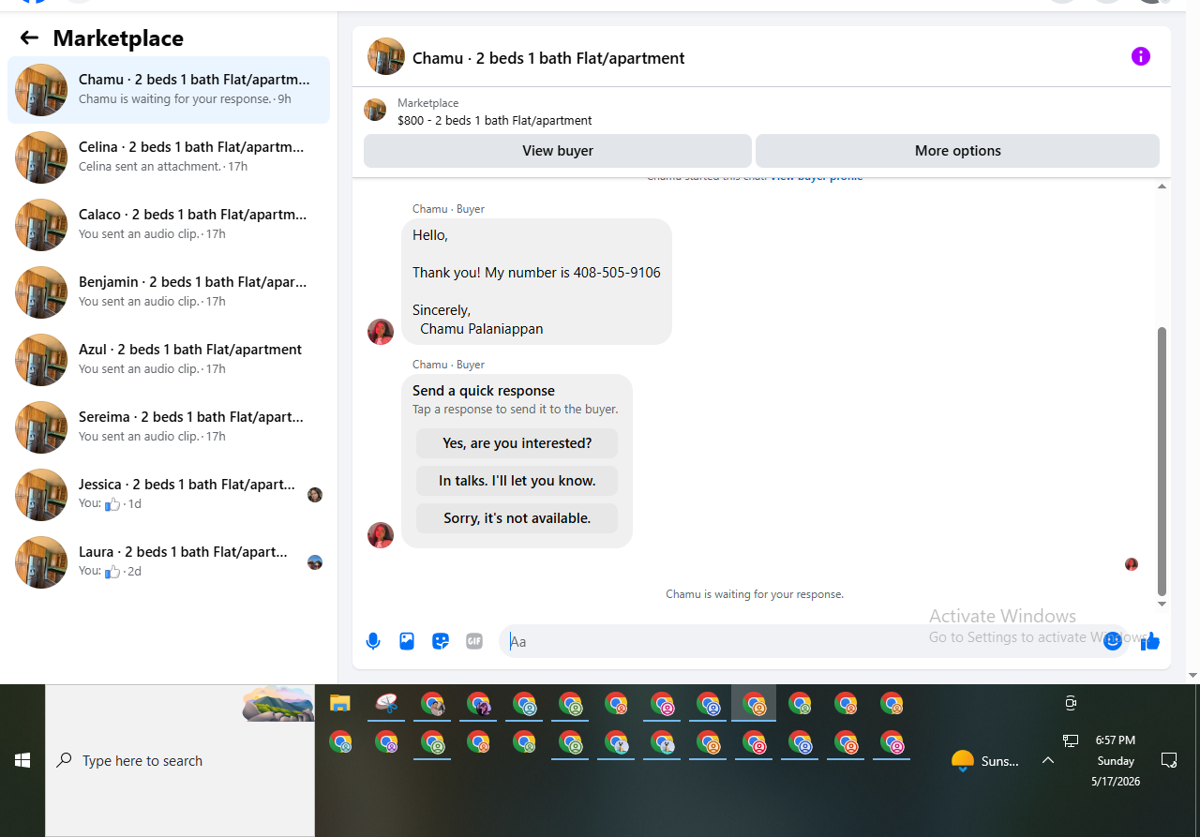
Task: Open conversation info via the purple icon
Action: 1140,56
